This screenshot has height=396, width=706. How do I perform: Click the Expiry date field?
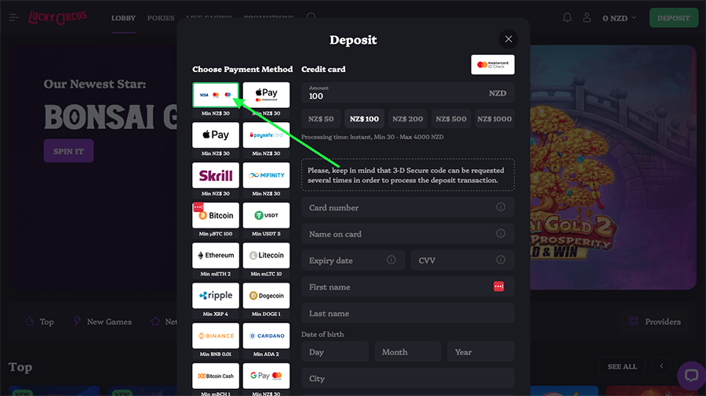[353, 261]
